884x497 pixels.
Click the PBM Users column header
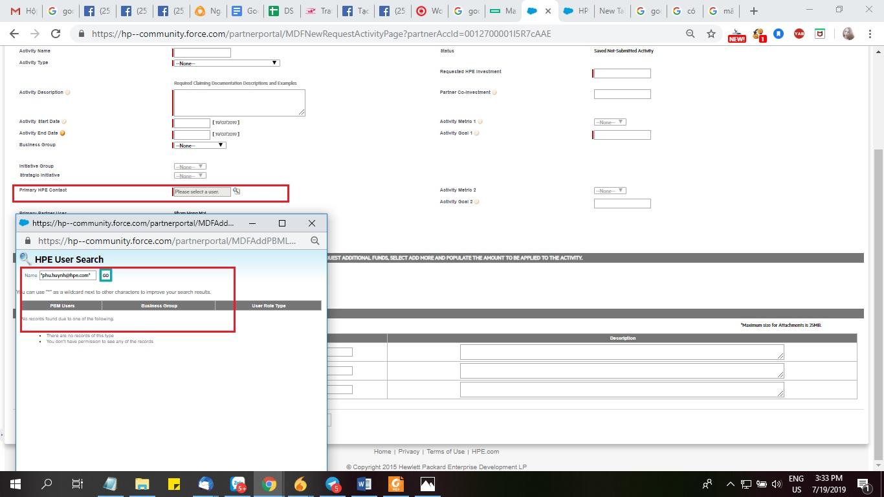click(x=62, y=305)
